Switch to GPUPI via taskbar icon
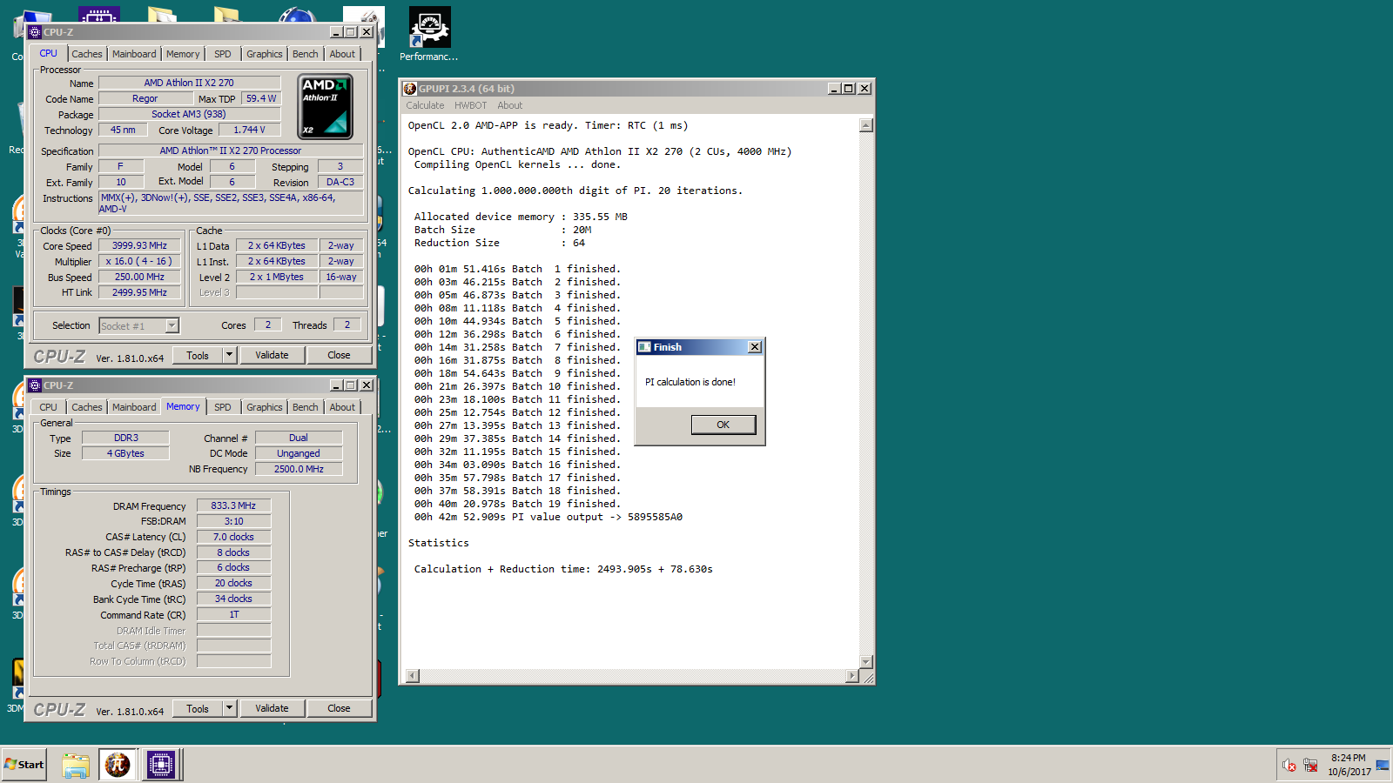This screenshot has width=1393, height=783. [x=118, y=766]
